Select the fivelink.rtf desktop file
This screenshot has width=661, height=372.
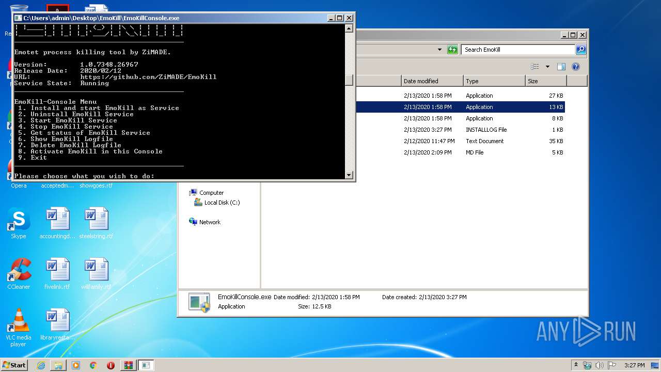(57, 274)
